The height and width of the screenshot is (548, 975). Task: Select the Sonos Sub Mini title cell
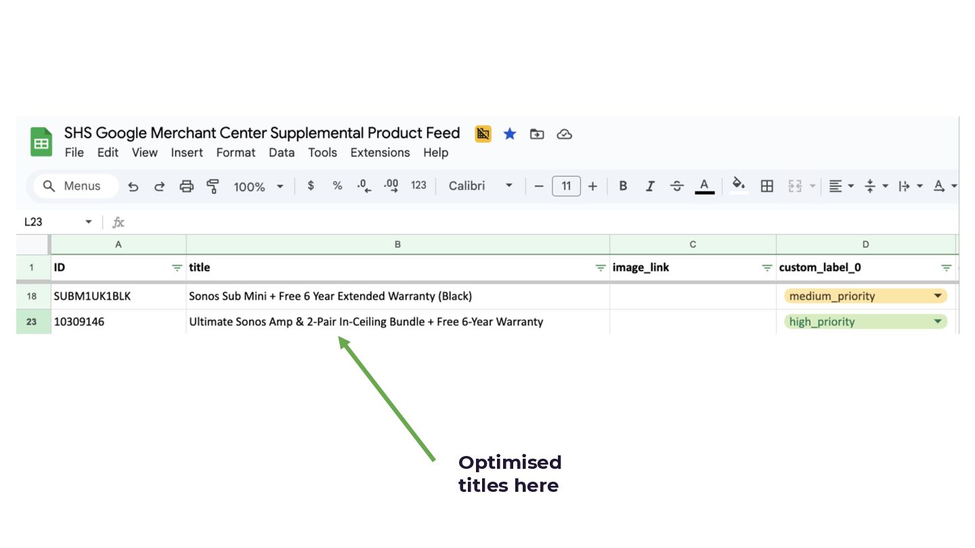(398, 296)
